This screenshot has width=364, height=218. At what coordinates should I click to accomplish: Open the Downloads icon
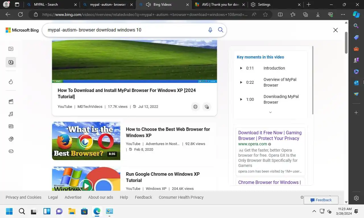tap(318, 14)
